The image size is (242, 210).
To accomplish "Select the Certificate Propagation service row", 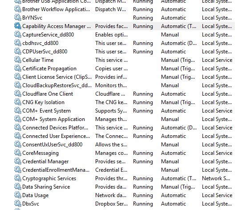I will click(124, 69).
